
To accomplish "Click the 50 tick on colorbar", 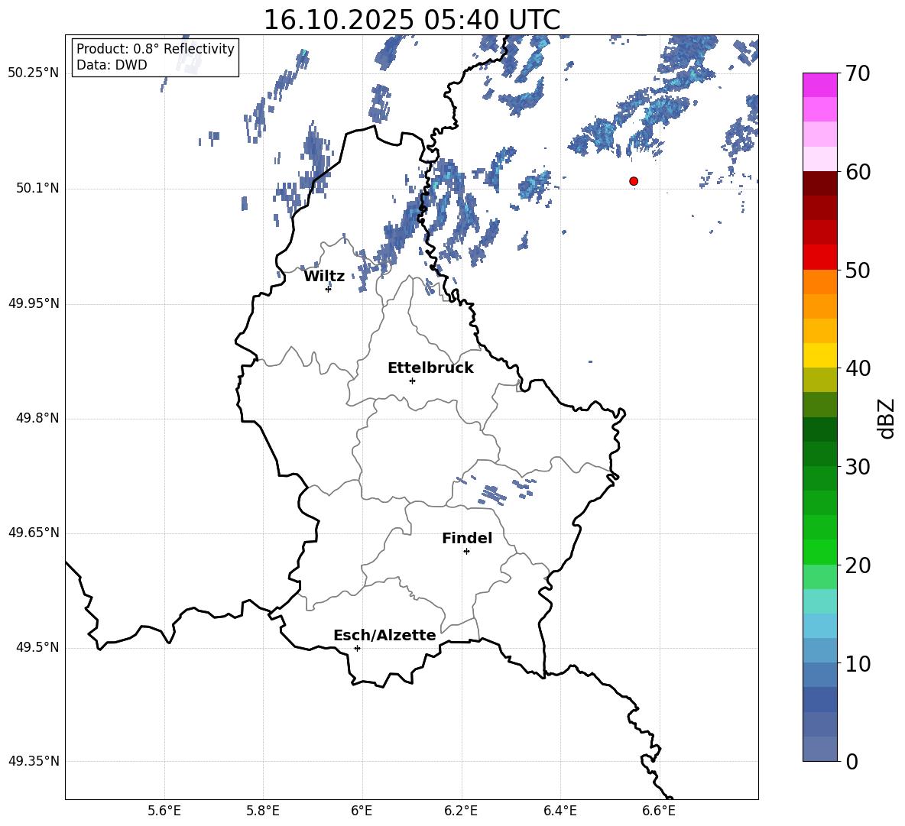I will 858,270.
